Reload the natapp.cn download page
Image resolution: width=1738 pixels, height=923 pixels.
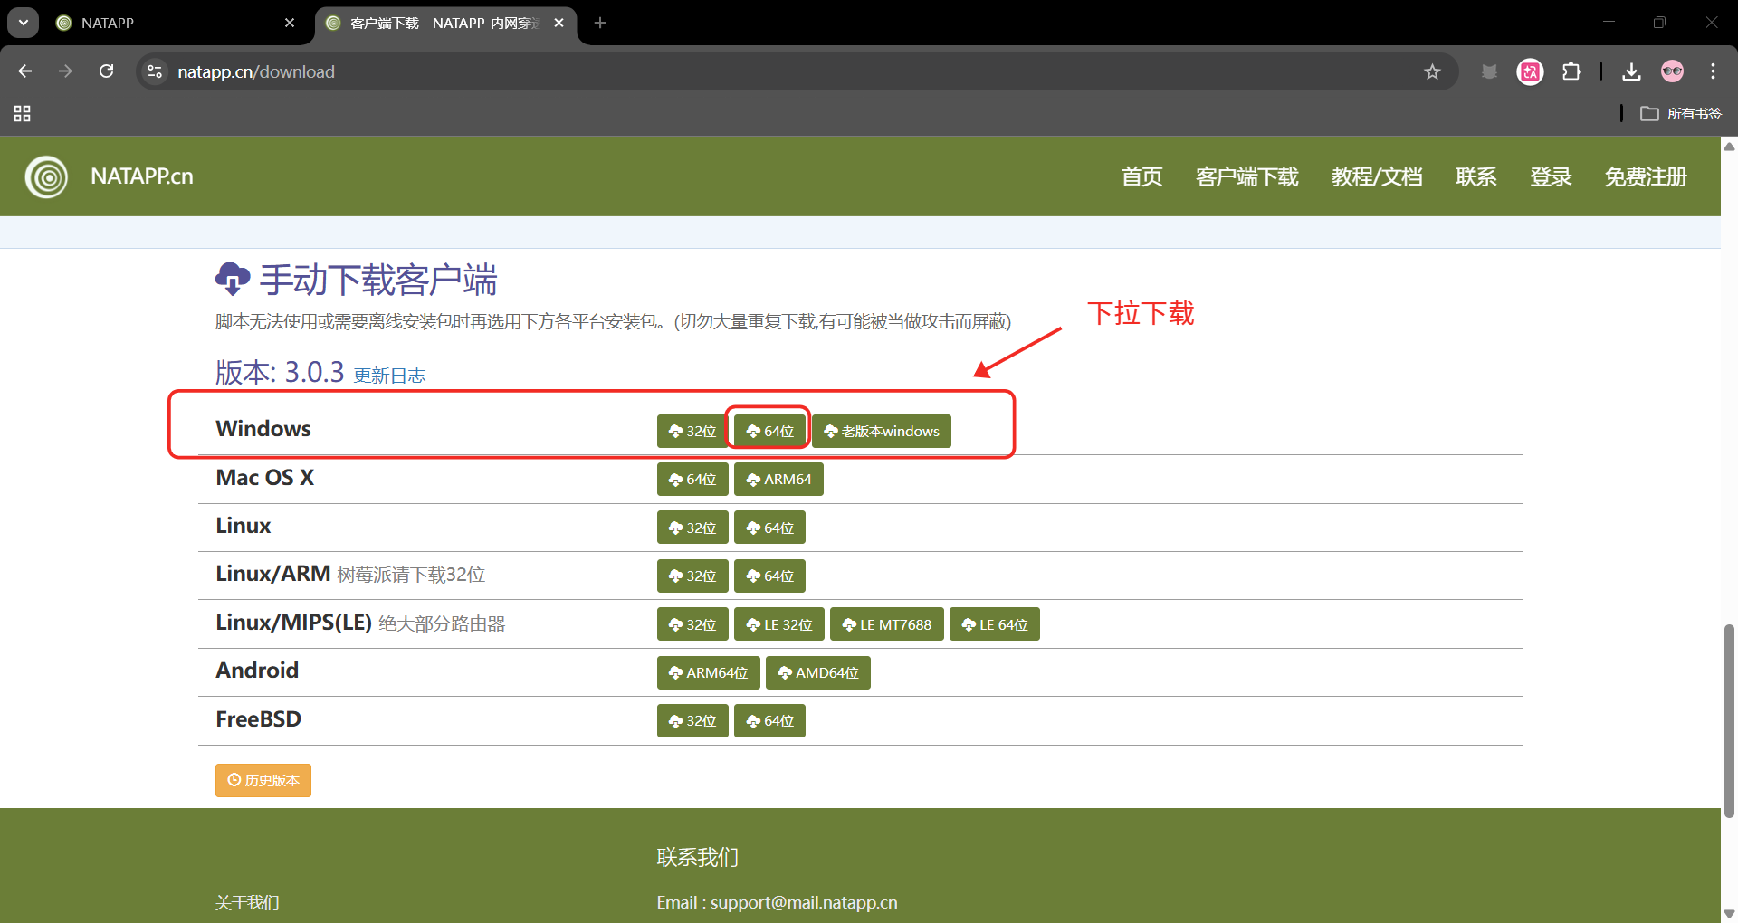106,71
